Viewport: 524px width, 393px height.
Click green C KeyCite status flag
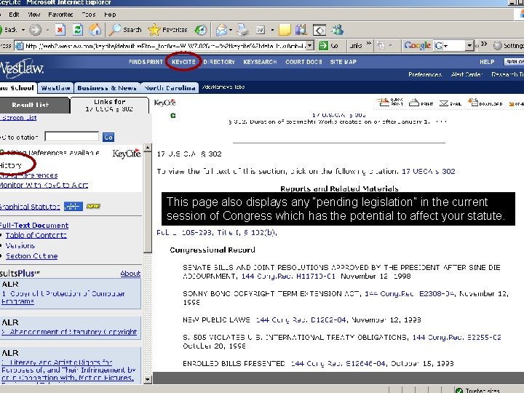(173, 116)
